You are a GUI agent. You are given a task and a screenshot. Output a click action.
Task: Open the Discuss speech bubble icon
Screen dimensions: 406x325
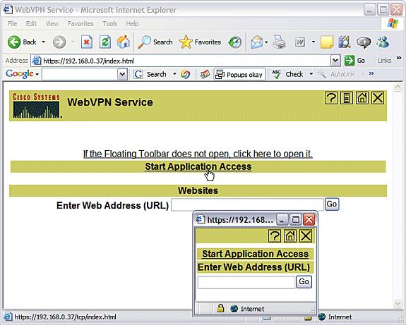click(x=364, y=42)
